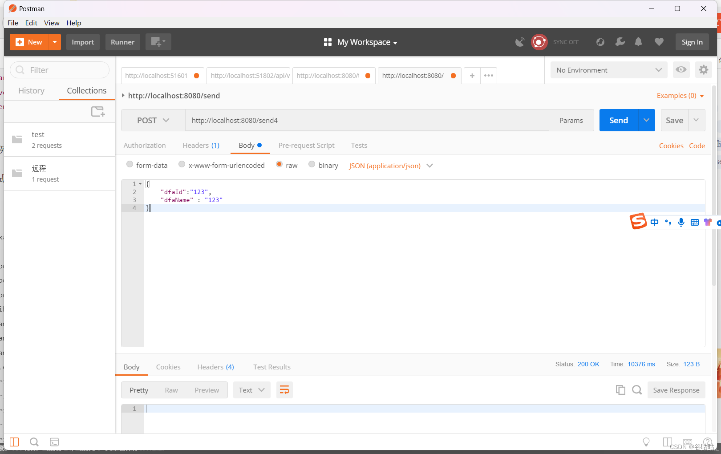
Task: Select the x-www-form-urlencoded body option
Action: [x=182, y=164]
